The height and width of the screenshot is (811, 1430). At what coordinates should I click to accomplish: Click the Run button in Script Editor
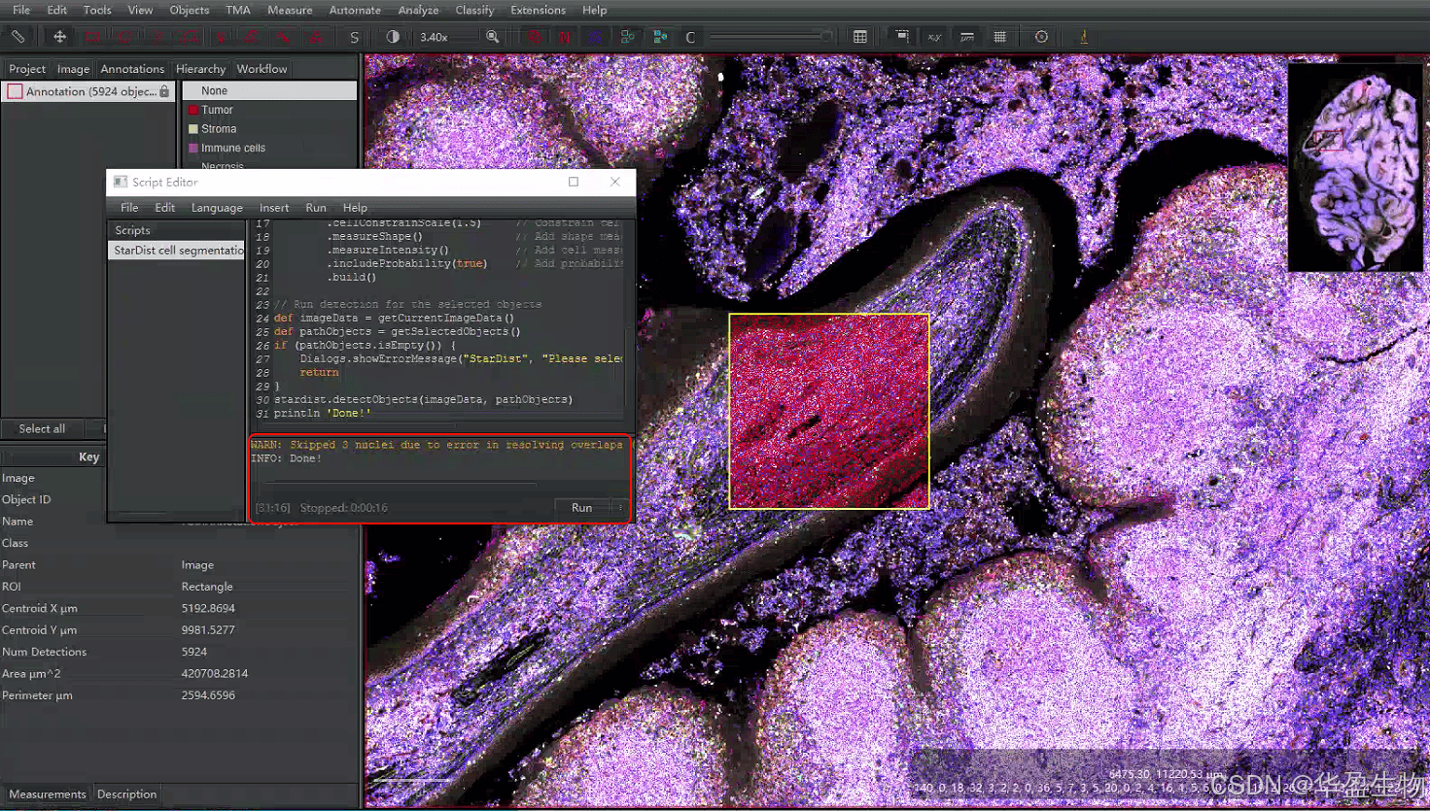pyautogui.click(x=581, y=507)
